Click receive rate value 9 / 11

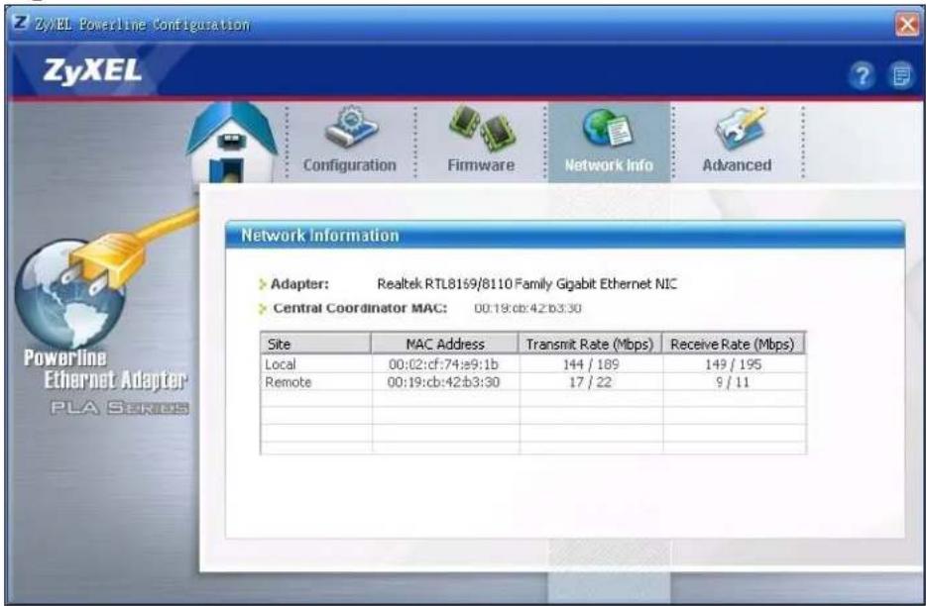tap(733, 382)
